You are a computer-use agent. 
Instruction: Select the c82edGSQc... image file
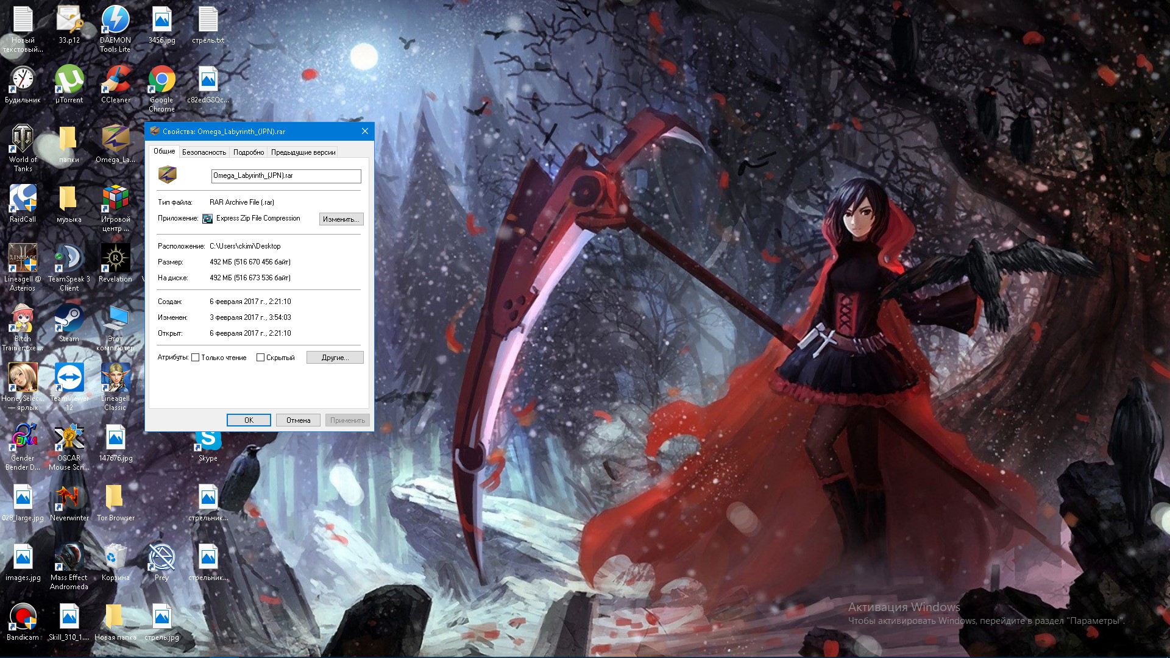pyautogui.click(x=208, y=84)
